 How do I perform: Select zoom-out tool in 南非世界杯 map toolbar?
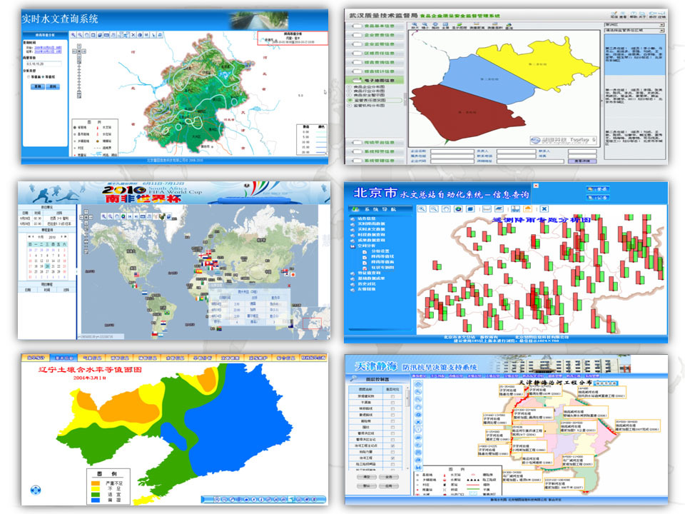pyautogui.click(x=110, y=216)
